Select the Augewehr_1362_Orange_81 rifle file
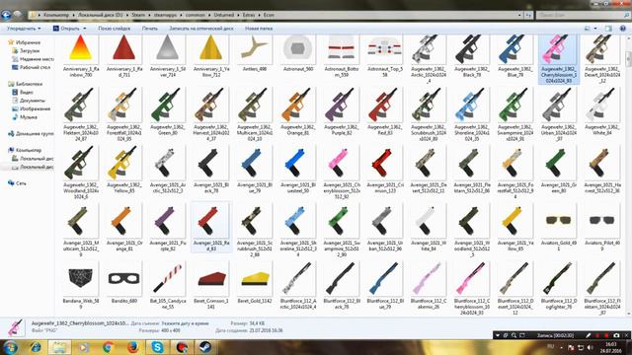 click(298, 112)
